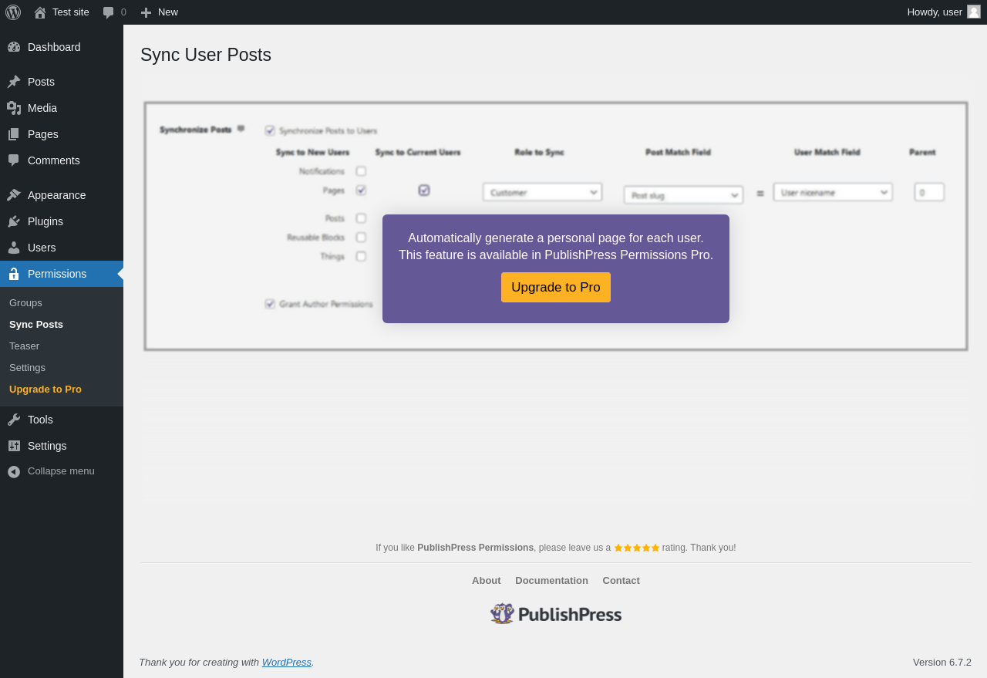The image size is (987, 678).
Task: Open Dashboard via its gauge icon
Action: [x=14, y=47]
